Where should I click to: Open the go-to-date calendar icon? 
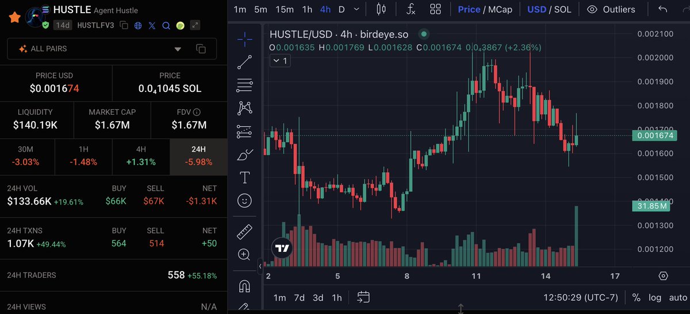(x=363, y=297)
